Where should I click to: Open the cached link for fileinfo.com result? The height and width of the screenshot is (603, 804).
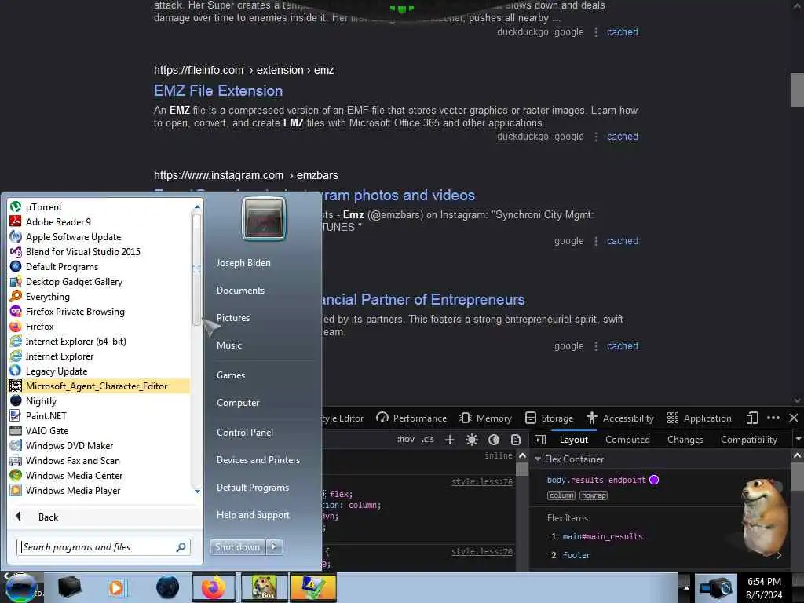[623, 137]
